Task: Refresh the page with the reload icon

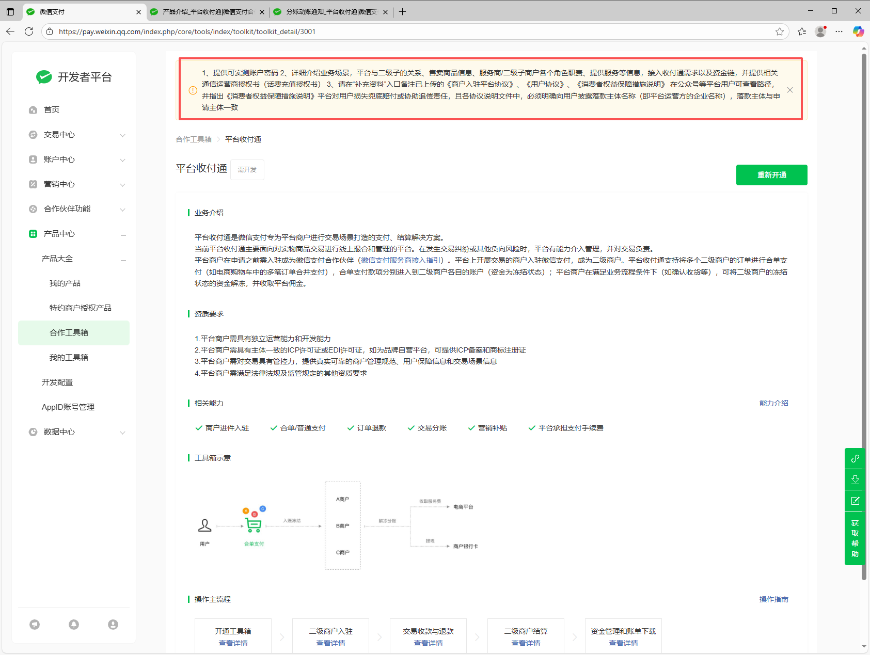Action: click(29, 31)
